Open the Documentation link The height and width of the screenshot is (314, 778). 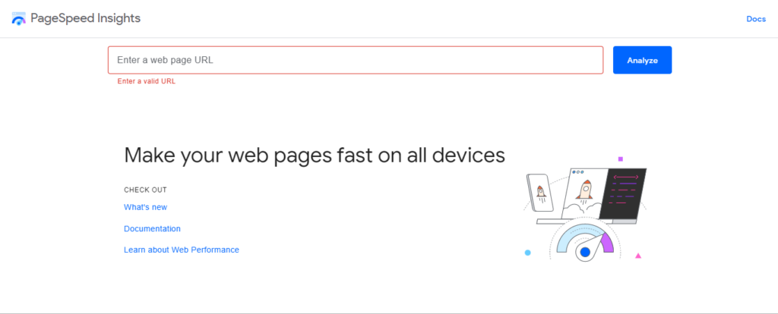[152, 228]
